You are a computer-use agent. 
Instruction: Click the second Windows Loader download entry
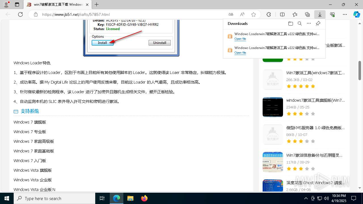274,50
